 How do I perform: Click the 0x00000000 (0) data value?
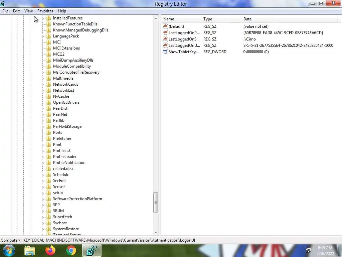(x=256, y=52)
